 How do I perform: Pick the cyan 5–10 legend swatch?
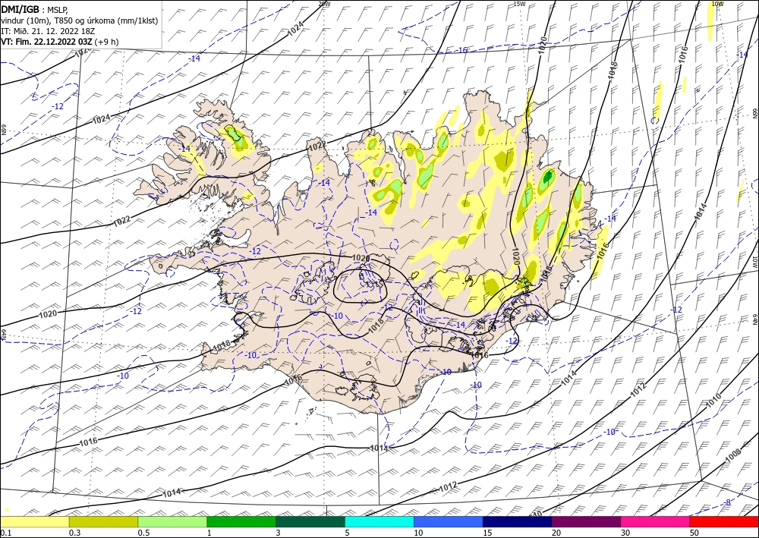point(379,522)
